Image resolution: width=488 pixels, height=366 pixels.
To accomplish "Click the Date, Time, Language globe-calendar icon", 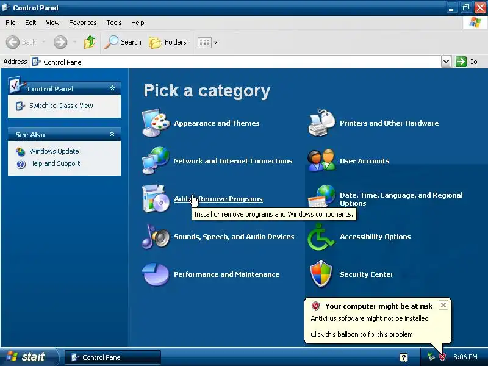I will [x=322, y=196].
